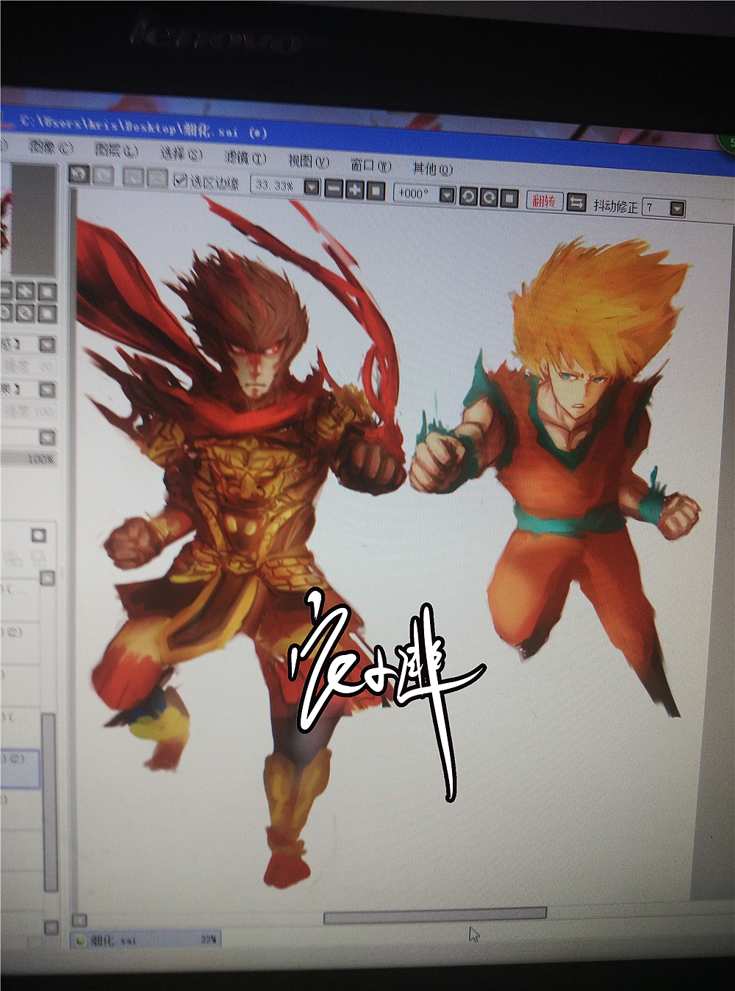Click the undo arrow icon in the toolbar
The width and height of the screenshot is (735, 991).
pos(79,174)
